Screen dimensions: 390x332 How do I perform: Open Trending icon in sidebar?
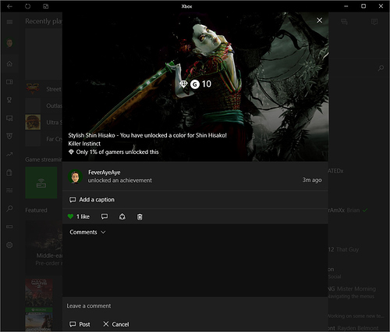coord(9,155)
